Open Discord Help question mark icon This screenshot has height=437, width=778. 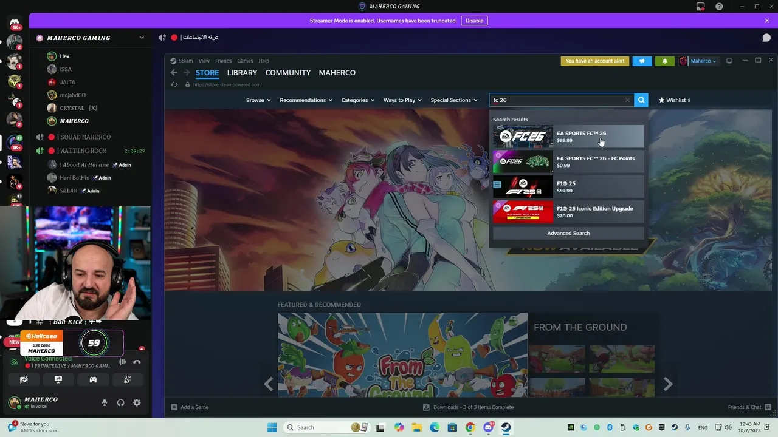719,7
